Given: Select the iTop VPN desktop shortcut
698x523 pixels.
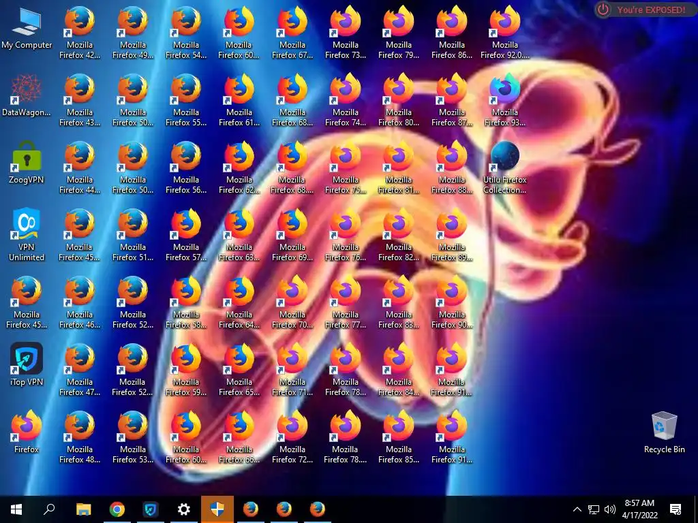Looking at the screenshot, I should [27, 365].
